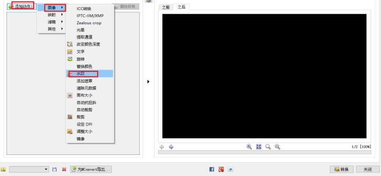Open the Other submenu (其他)
The height and width of the screenshot is (176, 381).
[x=51, y=29]
